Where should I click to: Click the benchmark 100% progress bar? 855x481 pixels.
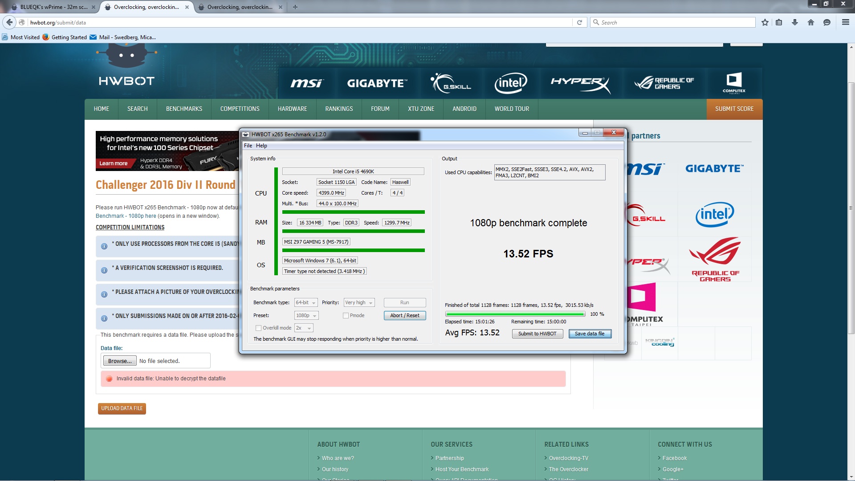pyautogui.click(x=515, y=314)
